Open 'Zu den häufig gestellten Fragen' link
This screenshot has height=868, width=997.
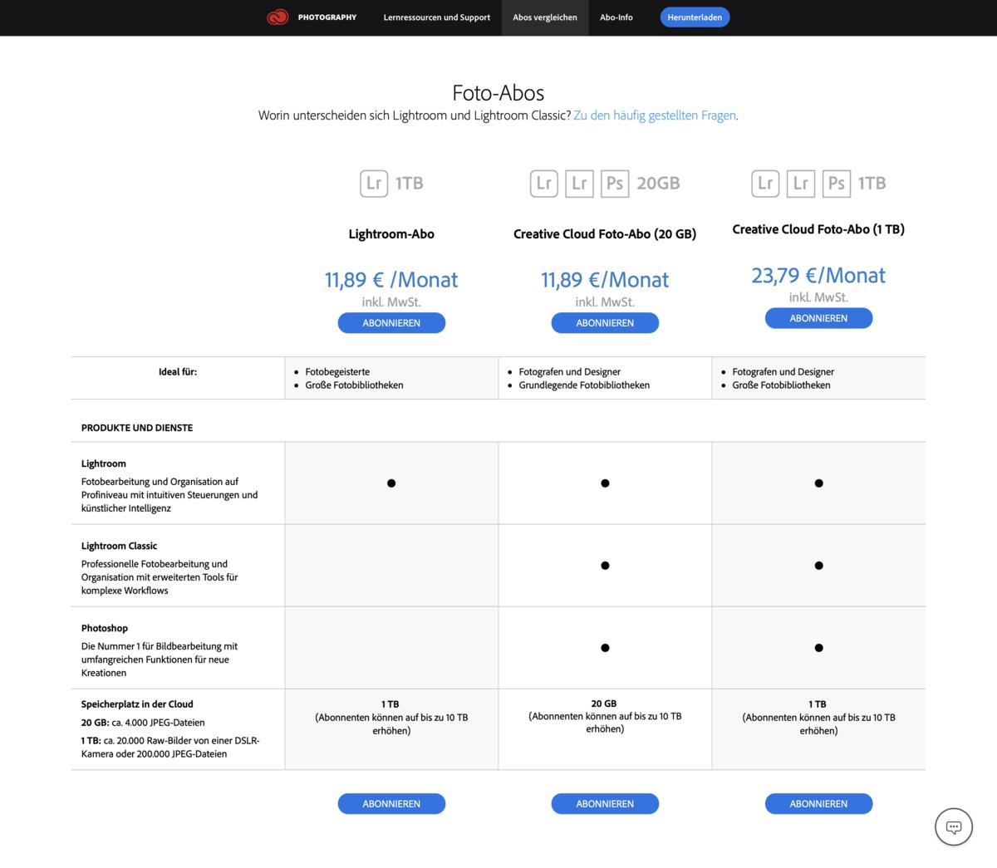pyautogui.click(x=655, y=115)
